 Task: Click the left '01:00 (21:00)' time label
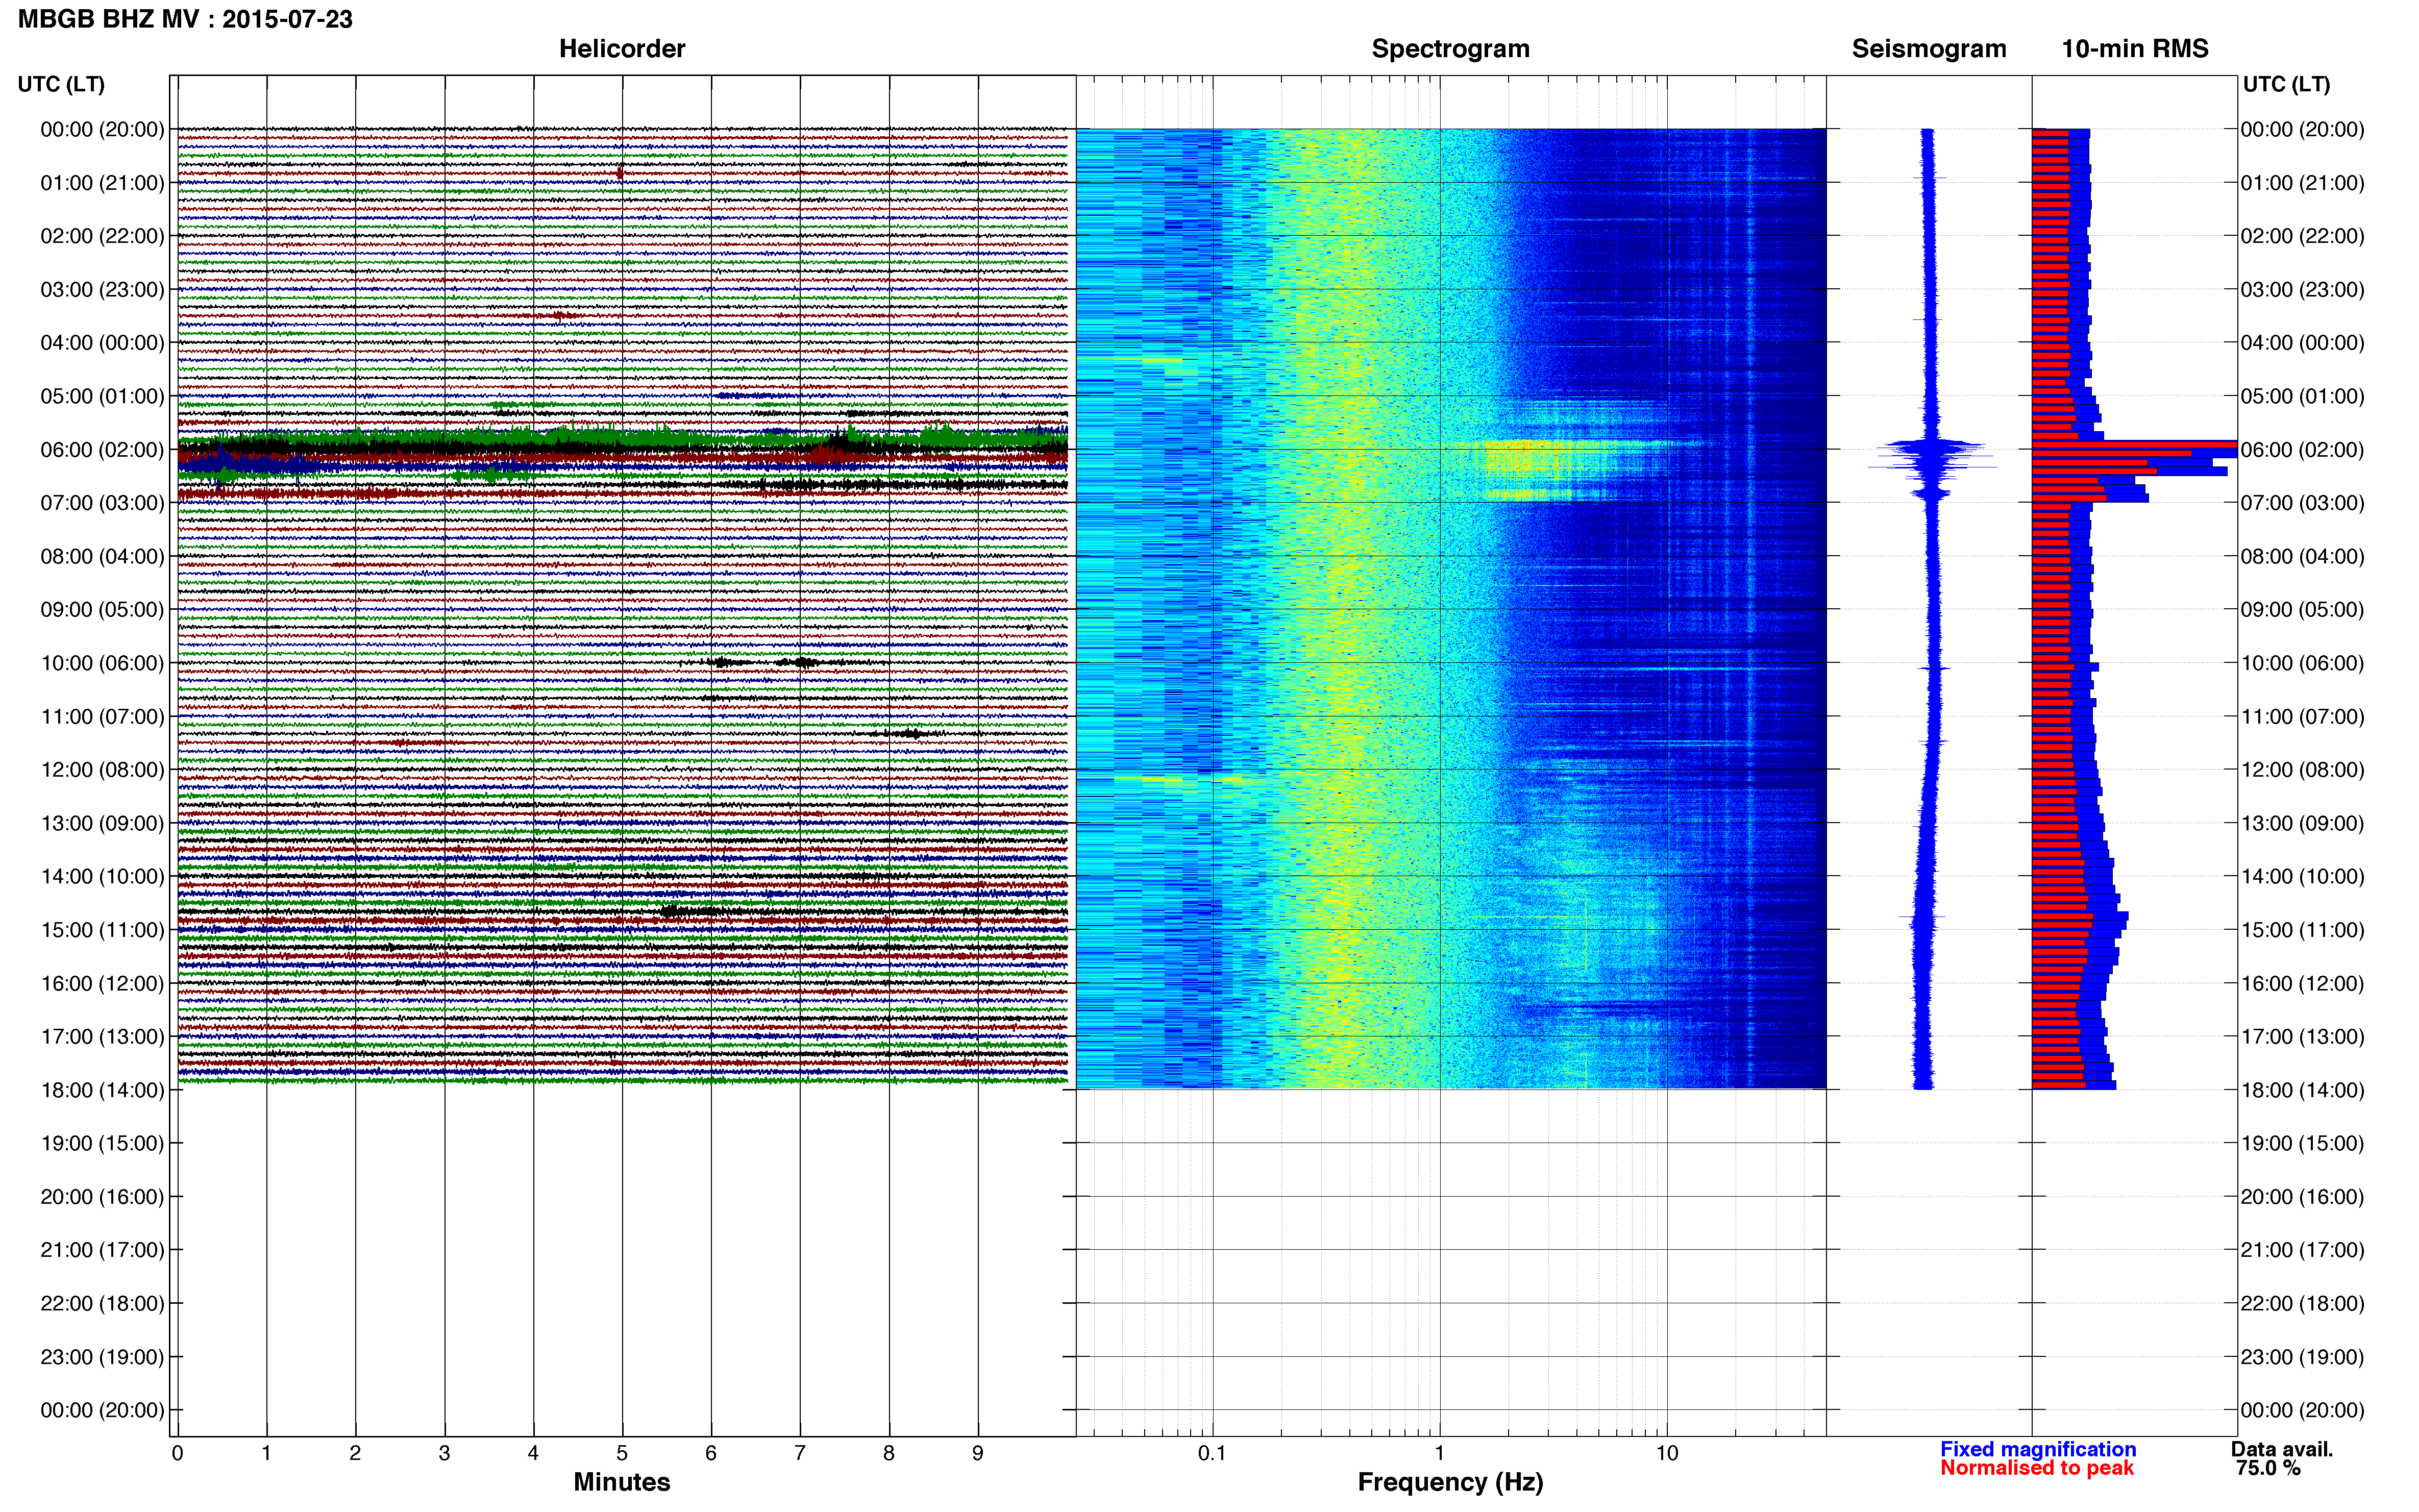[x=102, y=182]
